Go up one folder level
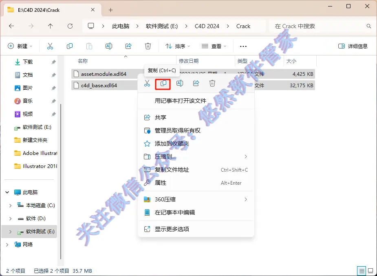Screen dimensions: 377x276 pyautogui.click(x=50, y=26)
